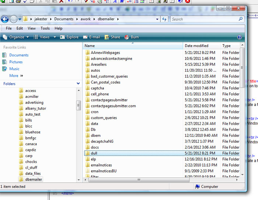Screen dimensions: 258x200
Task: Click E-mail in the command bar
Action: [92, 37]
